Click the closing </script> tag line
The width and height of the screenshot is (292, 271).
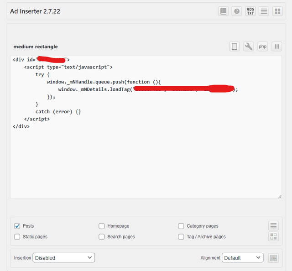[x=37, y=119]
